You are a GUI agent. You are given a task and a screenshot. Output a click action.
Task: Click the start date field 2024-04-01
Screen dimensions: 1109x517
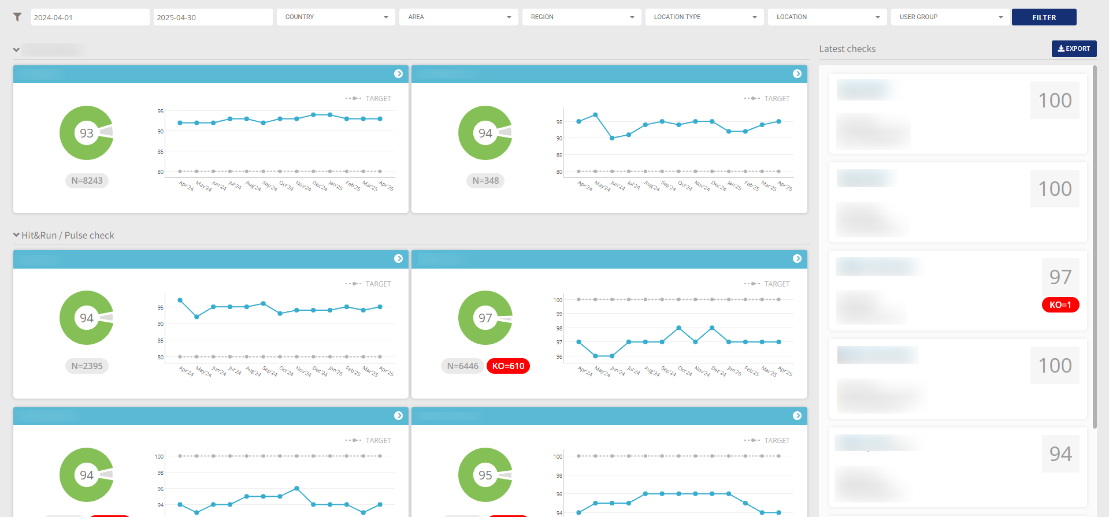click(90, 17)
